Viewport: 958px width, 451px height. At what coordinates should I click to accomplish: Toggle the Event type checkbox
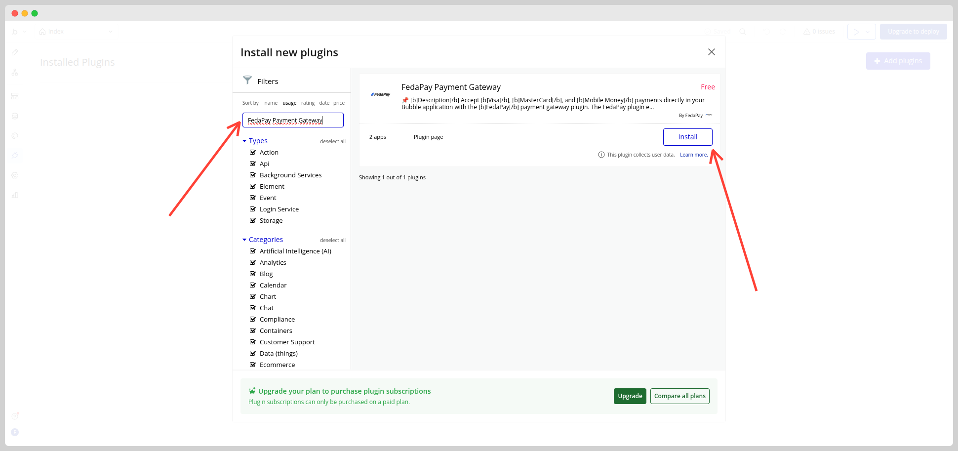253,198
